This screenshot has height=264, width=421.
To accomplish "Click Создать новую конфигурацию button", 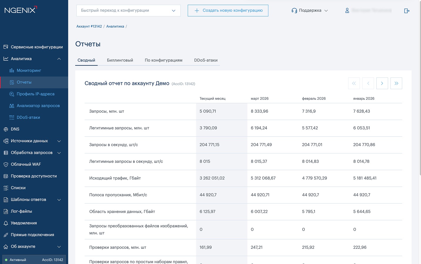I will coord(228,11).
